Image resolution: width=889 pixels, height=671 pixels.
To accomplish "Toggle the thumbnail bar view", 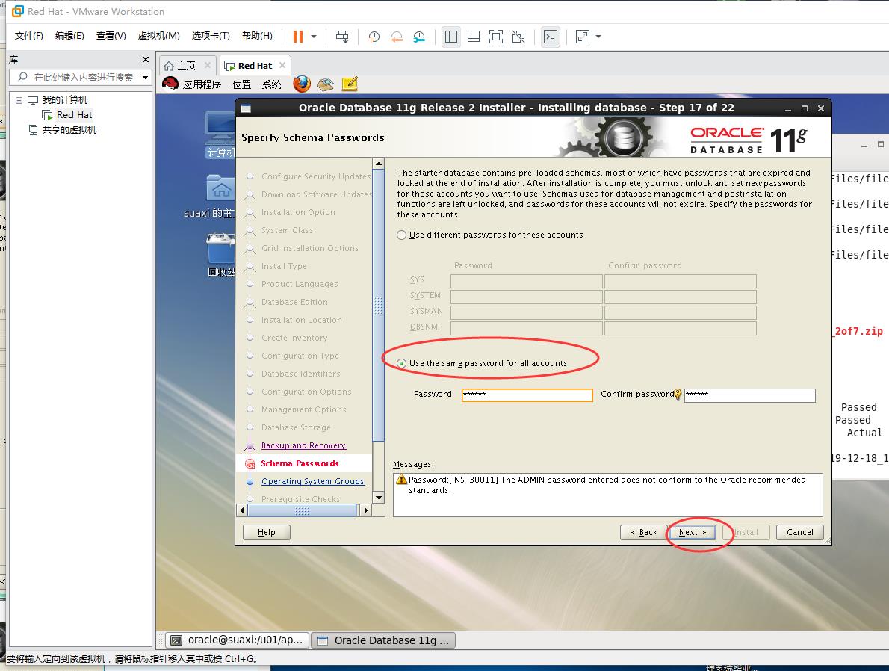I will click(474, 37).
